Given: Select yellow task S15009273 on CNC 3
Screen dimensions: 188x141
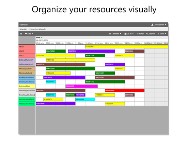Looking at the screenshot, I should (125, 56).
